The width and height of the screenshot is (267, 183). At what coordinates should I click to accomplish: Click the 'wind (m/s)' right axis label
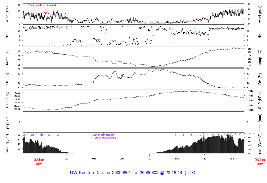click(x=260, y=14)
